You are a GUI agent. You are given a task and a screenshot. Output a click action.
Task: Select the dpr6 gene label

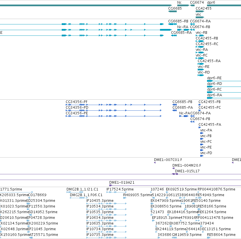click(211, 3)
